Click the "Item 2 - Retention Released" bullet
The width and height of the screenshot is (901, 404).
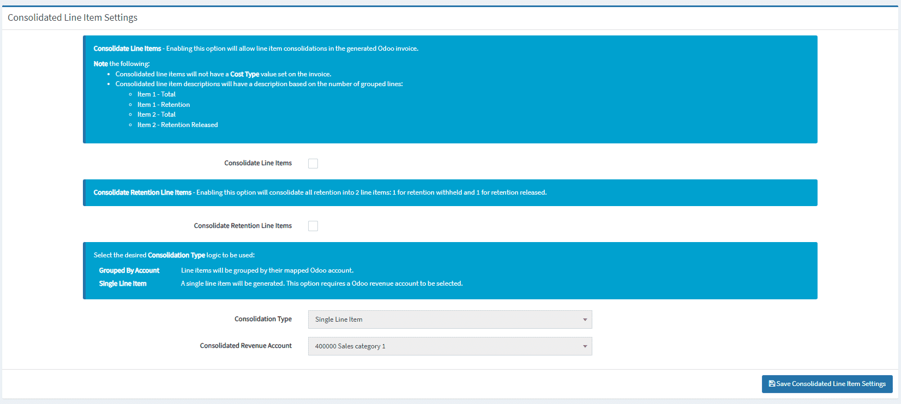coord(178,125)
